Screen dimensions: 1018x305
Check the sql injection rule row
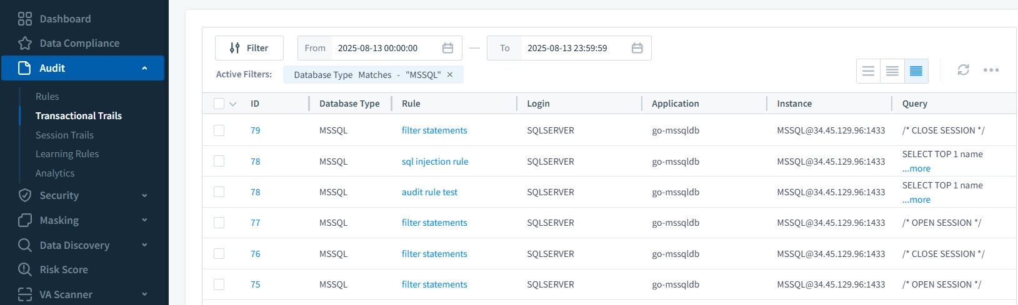(x=219, y=161)
